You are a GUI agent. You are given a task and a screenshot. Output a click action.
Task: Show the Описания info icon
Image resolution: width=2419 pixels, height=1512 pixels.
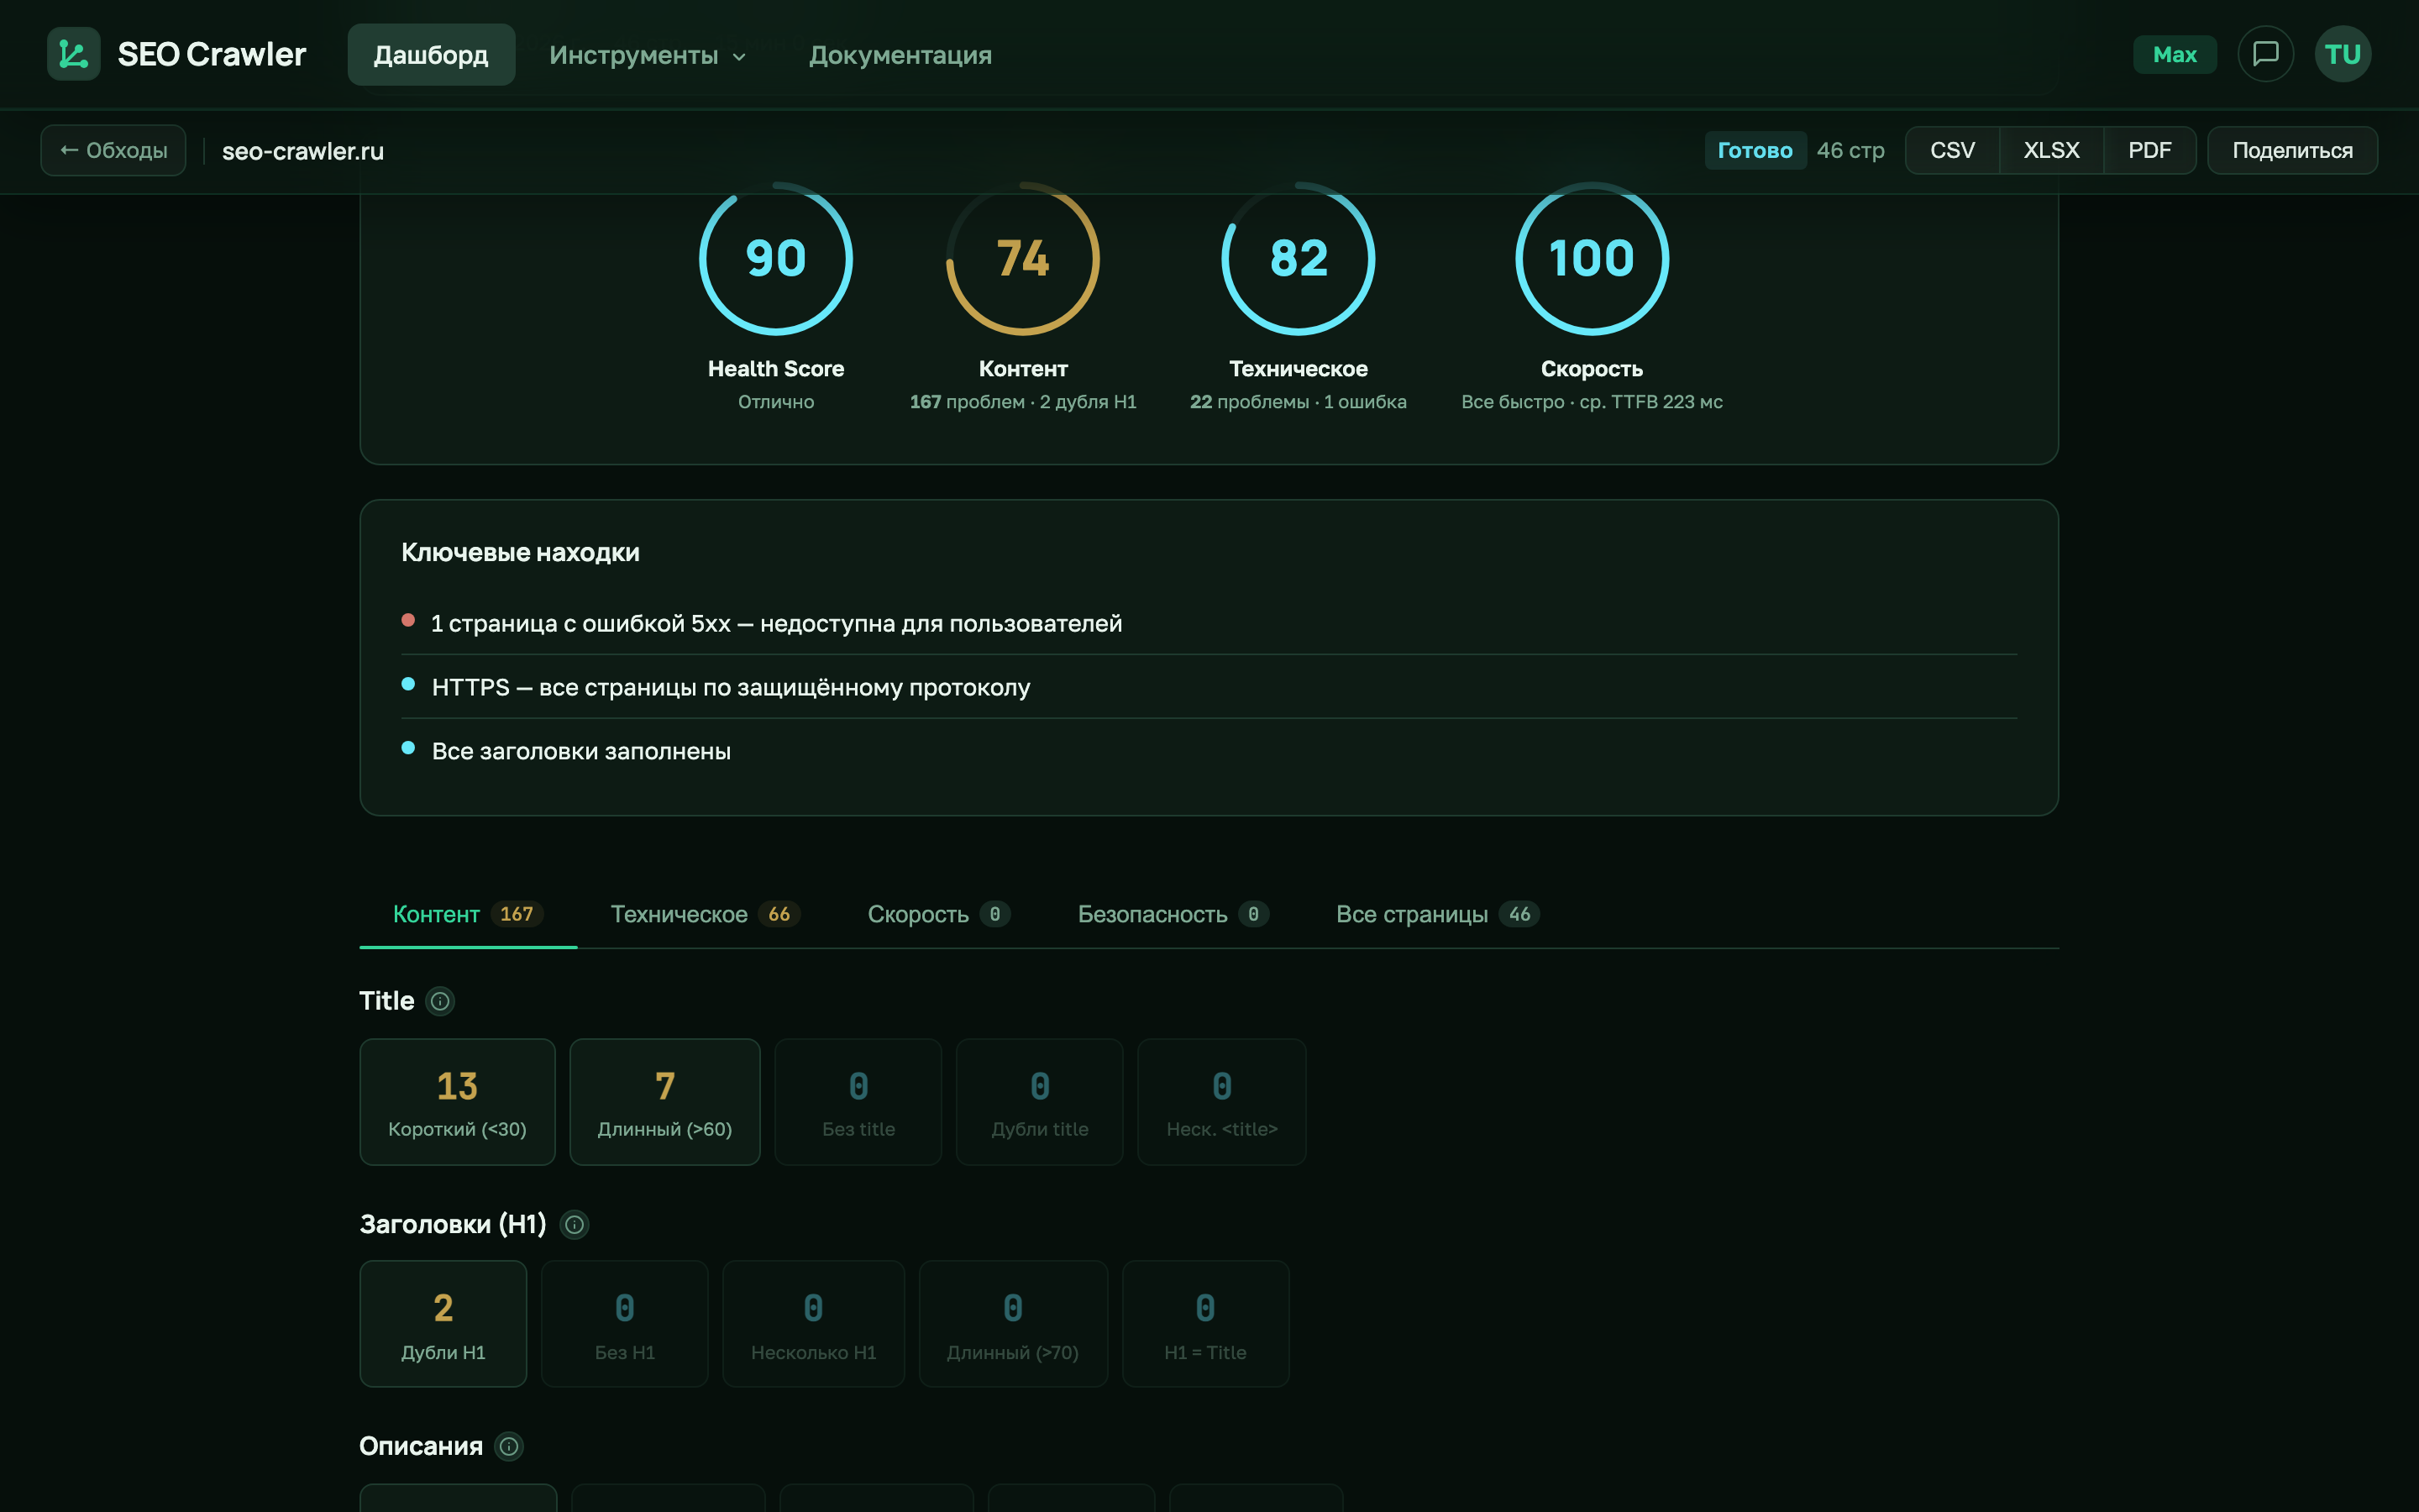(x=510, y=1446)
